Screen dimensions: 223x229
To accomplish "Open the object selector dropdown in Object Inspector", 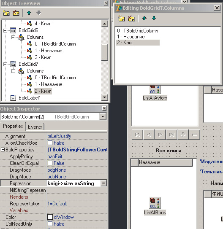I will coord(103,117).
